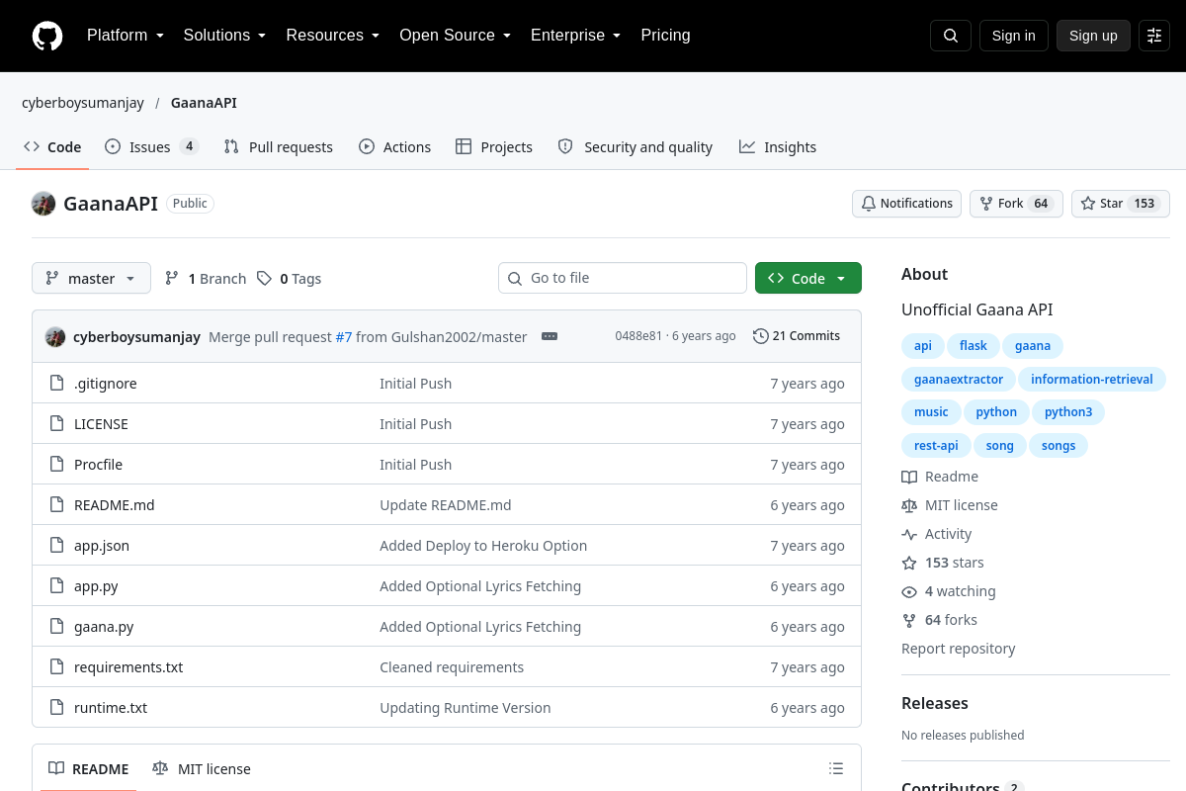Click the cyberboysumanjay avatar beside GaanaAPI title

(43, 204)
